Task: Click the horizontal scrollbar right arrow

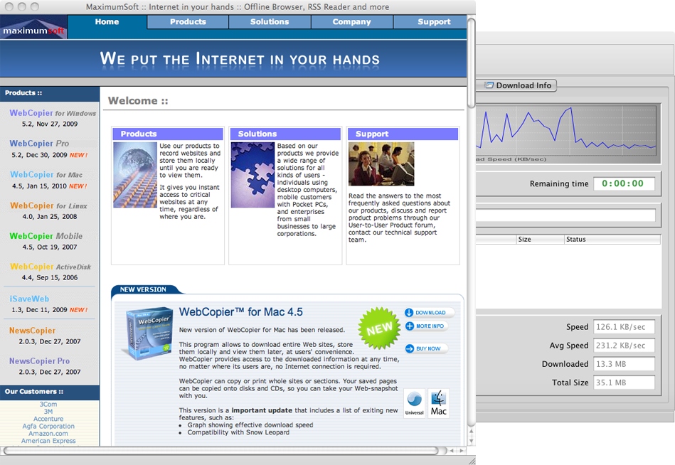Action: point(462,450)
